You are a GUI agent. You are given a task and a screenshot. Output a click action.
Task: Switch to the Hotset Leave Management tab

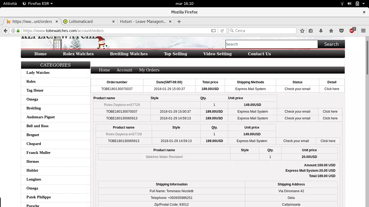click(146, 22)
